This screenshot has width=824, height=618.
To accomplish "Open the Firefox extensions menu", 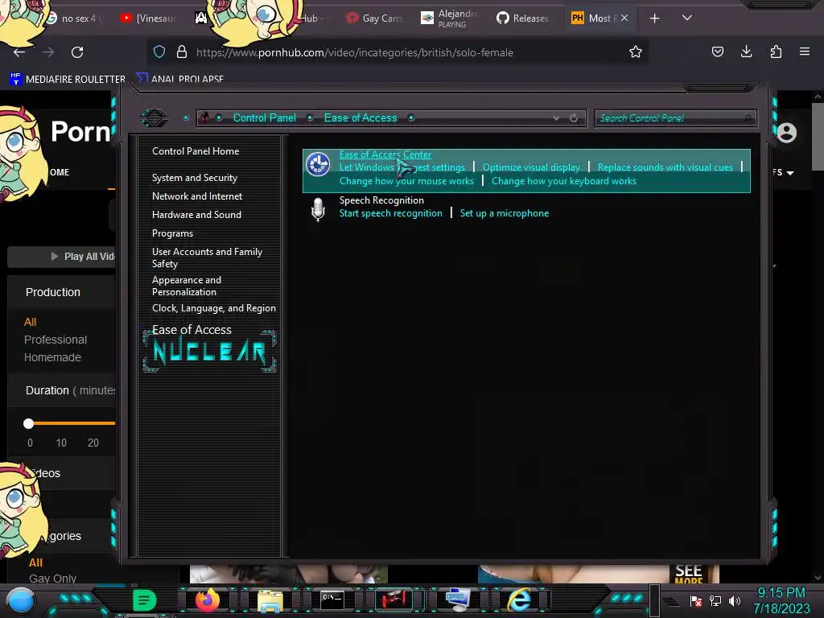I will click(776, 51).
